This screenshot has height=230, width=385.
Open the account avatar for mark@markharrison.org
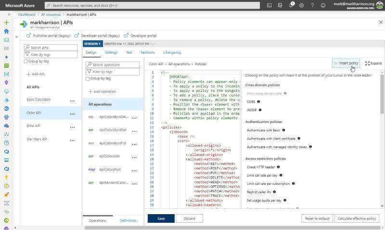point(380,5)
